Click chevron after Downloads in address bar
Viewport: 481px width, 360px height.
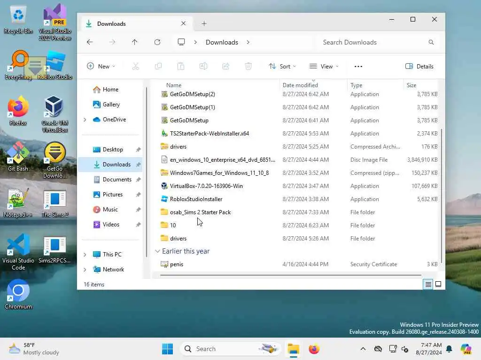(248, 42)
